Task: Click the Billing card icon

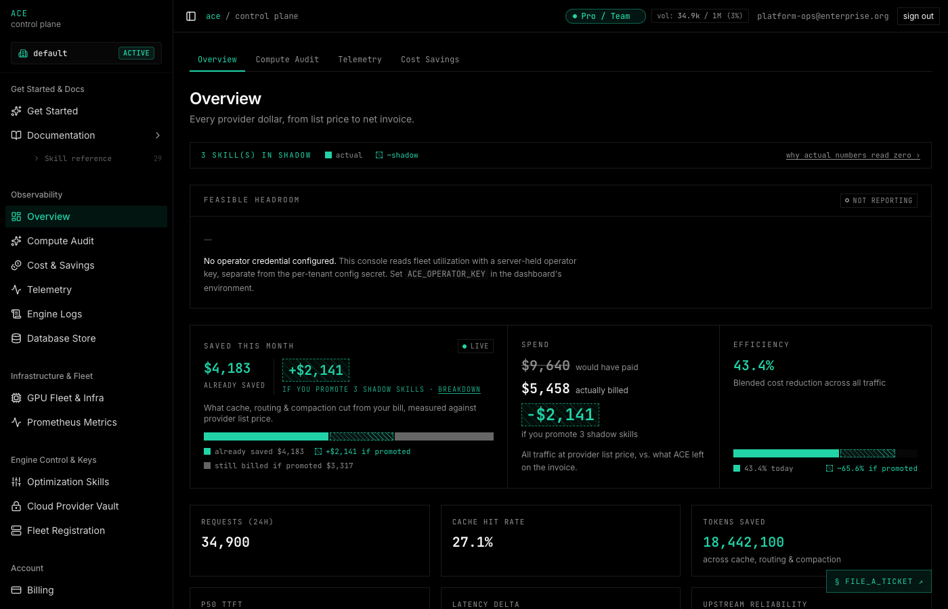Action: [16, 590]
